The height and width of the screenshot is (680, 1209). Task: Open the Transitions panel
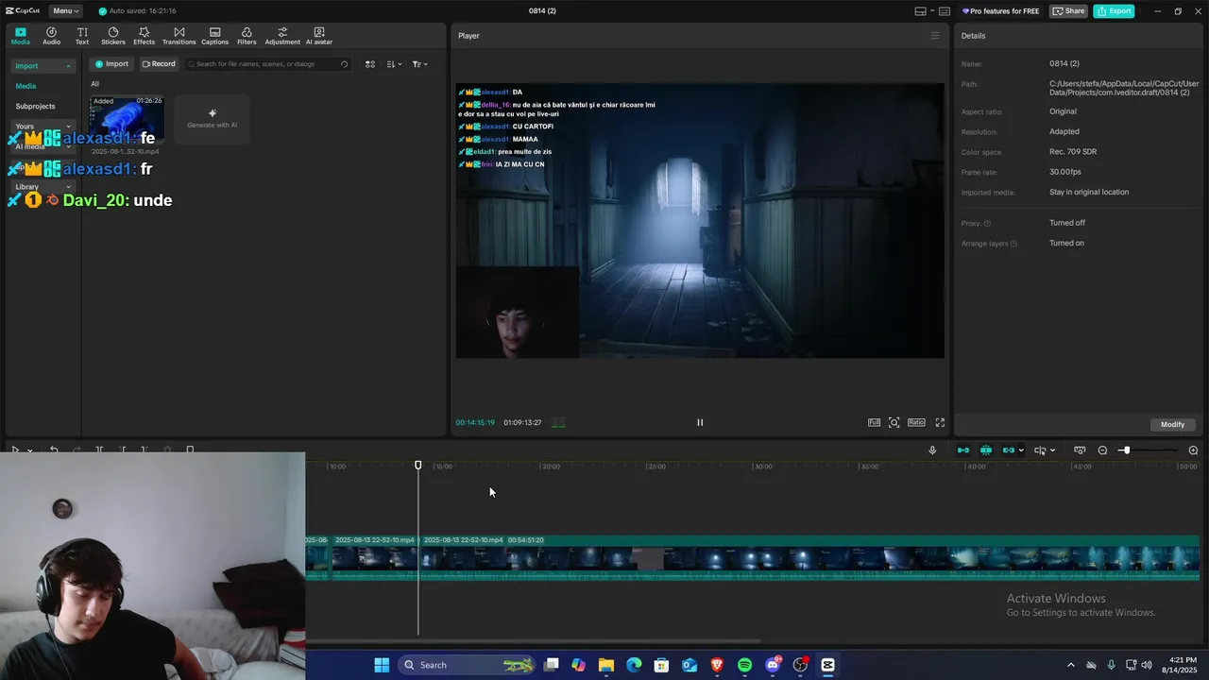click(179, 36)
